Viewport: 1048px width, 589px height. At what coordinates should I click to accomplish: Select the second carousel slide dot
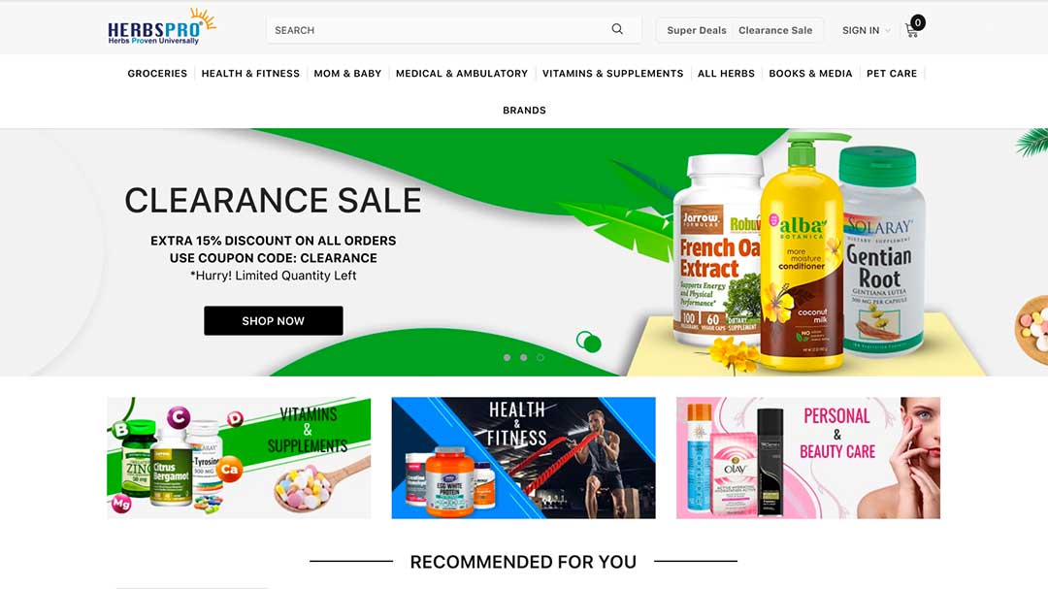(523, 358)
